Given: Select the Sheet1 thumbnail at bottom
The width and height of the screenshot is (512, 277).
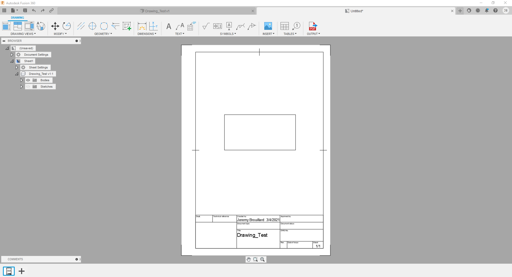Looking at the screenshot, I should pos(9,271).
